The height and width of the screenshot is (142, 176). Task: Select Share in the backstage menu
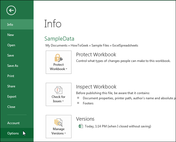pos(11,86)
